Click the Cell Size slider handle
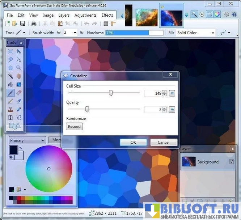This screenshot has height=220, width=241. tap(111, 93)
